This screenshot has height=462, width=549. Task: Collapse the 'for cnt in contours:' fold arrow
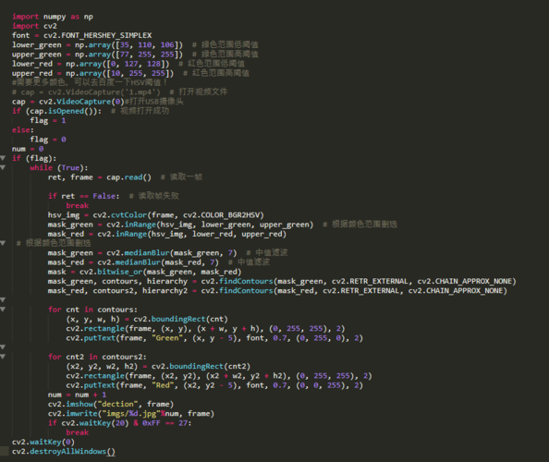(x=3, y=310)
